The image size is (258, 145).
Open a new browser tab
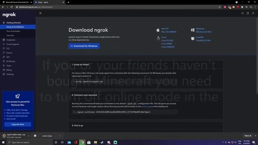[x=68, y=2]
